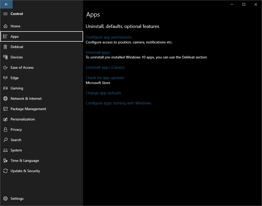The height and width of the screenshot is (206, 262).
Task: Click the Time & Language icon
Action: click(x=5, y=161)
